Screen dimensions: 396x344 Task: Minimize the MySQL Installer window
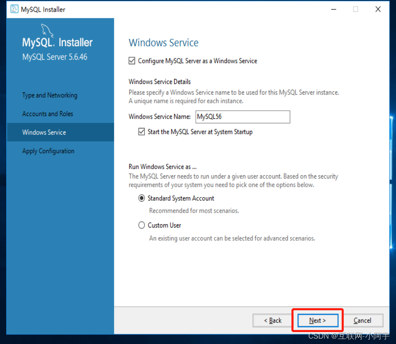coord(333,9)
